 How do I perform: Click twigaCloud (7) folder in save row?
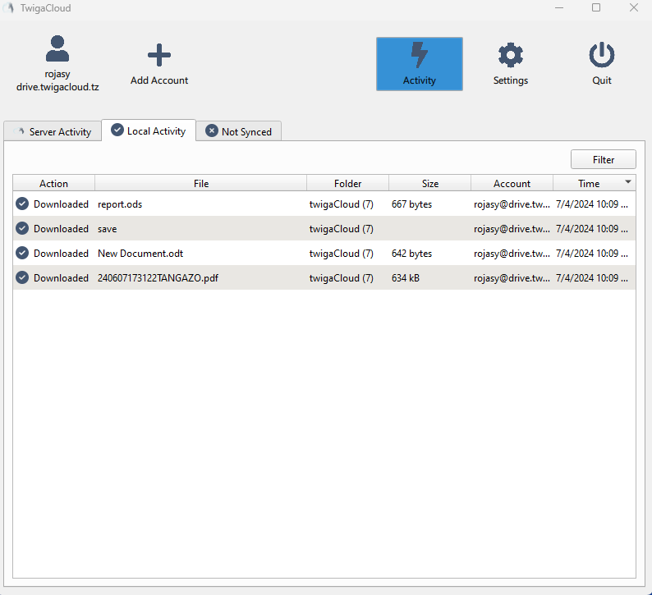[342, 228]
